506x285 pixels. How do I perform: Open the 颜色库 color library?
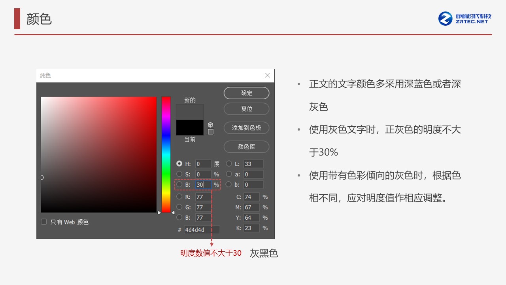pos(246,147)
